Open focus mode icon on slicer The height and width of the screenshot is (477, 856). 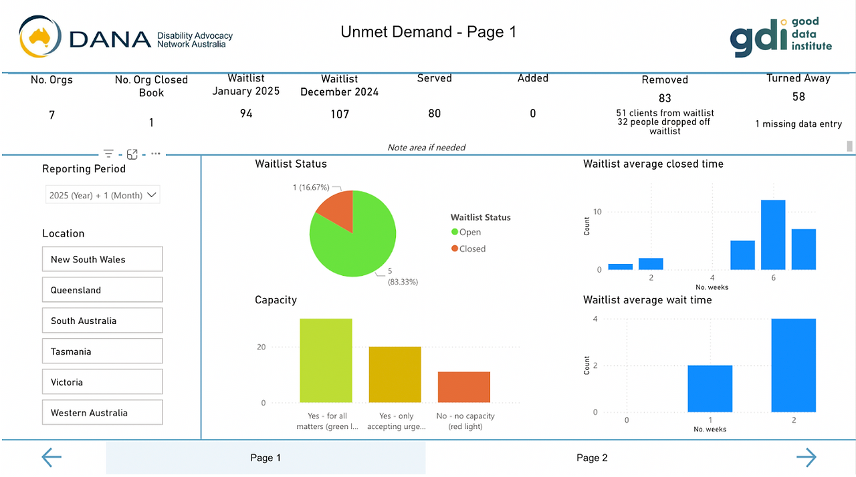pos(132,154)
